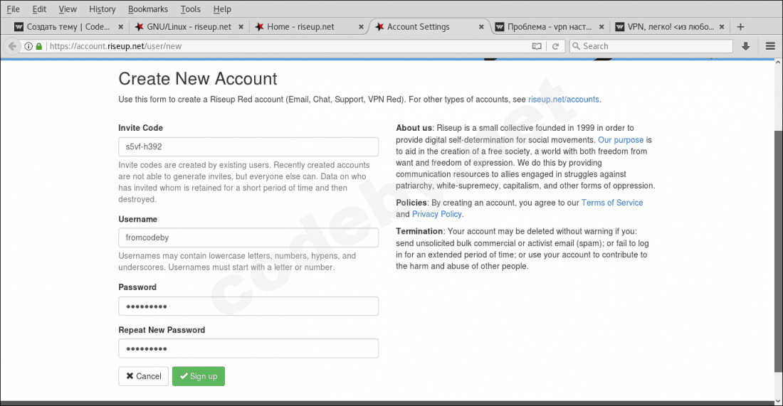The width and height of the screenshot is (783, 406).
Task: Follow the Terms of Service link
Action: point(611,203)
